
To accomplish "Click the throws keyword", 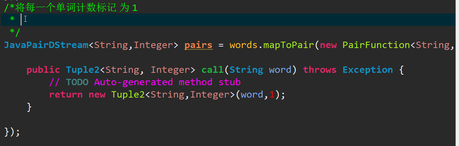I will click(x=320, y=70).
